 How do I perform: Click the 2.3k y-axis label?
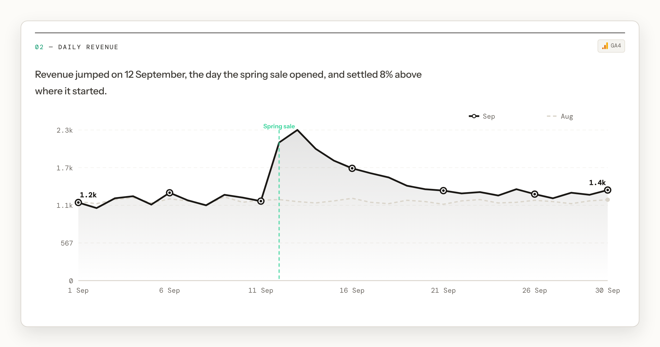click(x=65, y=130)
